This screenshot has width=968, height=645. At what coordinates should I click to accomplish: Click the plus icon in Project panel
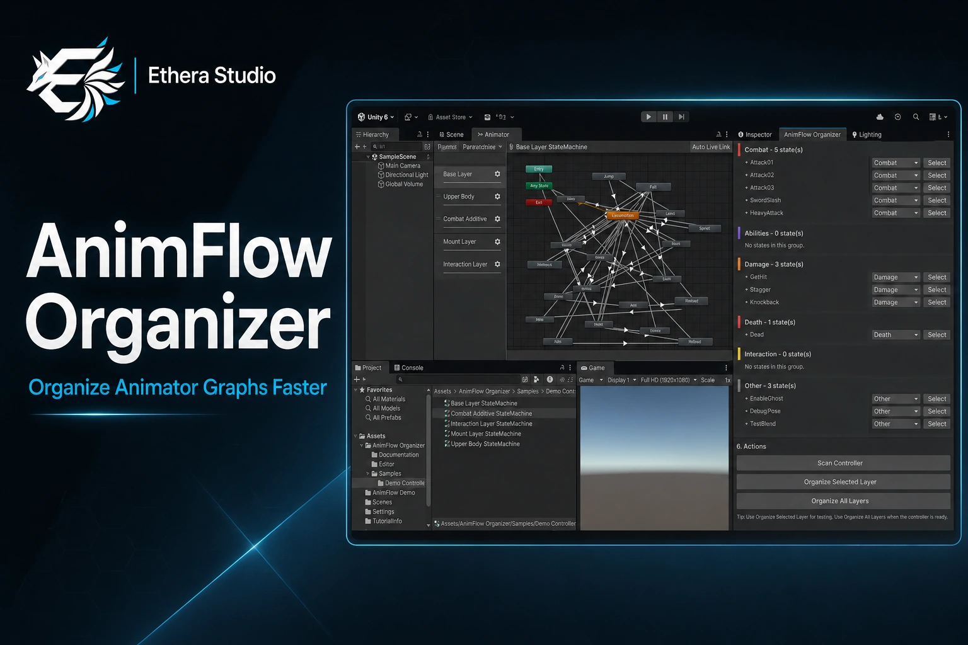(x=357, y=379)
